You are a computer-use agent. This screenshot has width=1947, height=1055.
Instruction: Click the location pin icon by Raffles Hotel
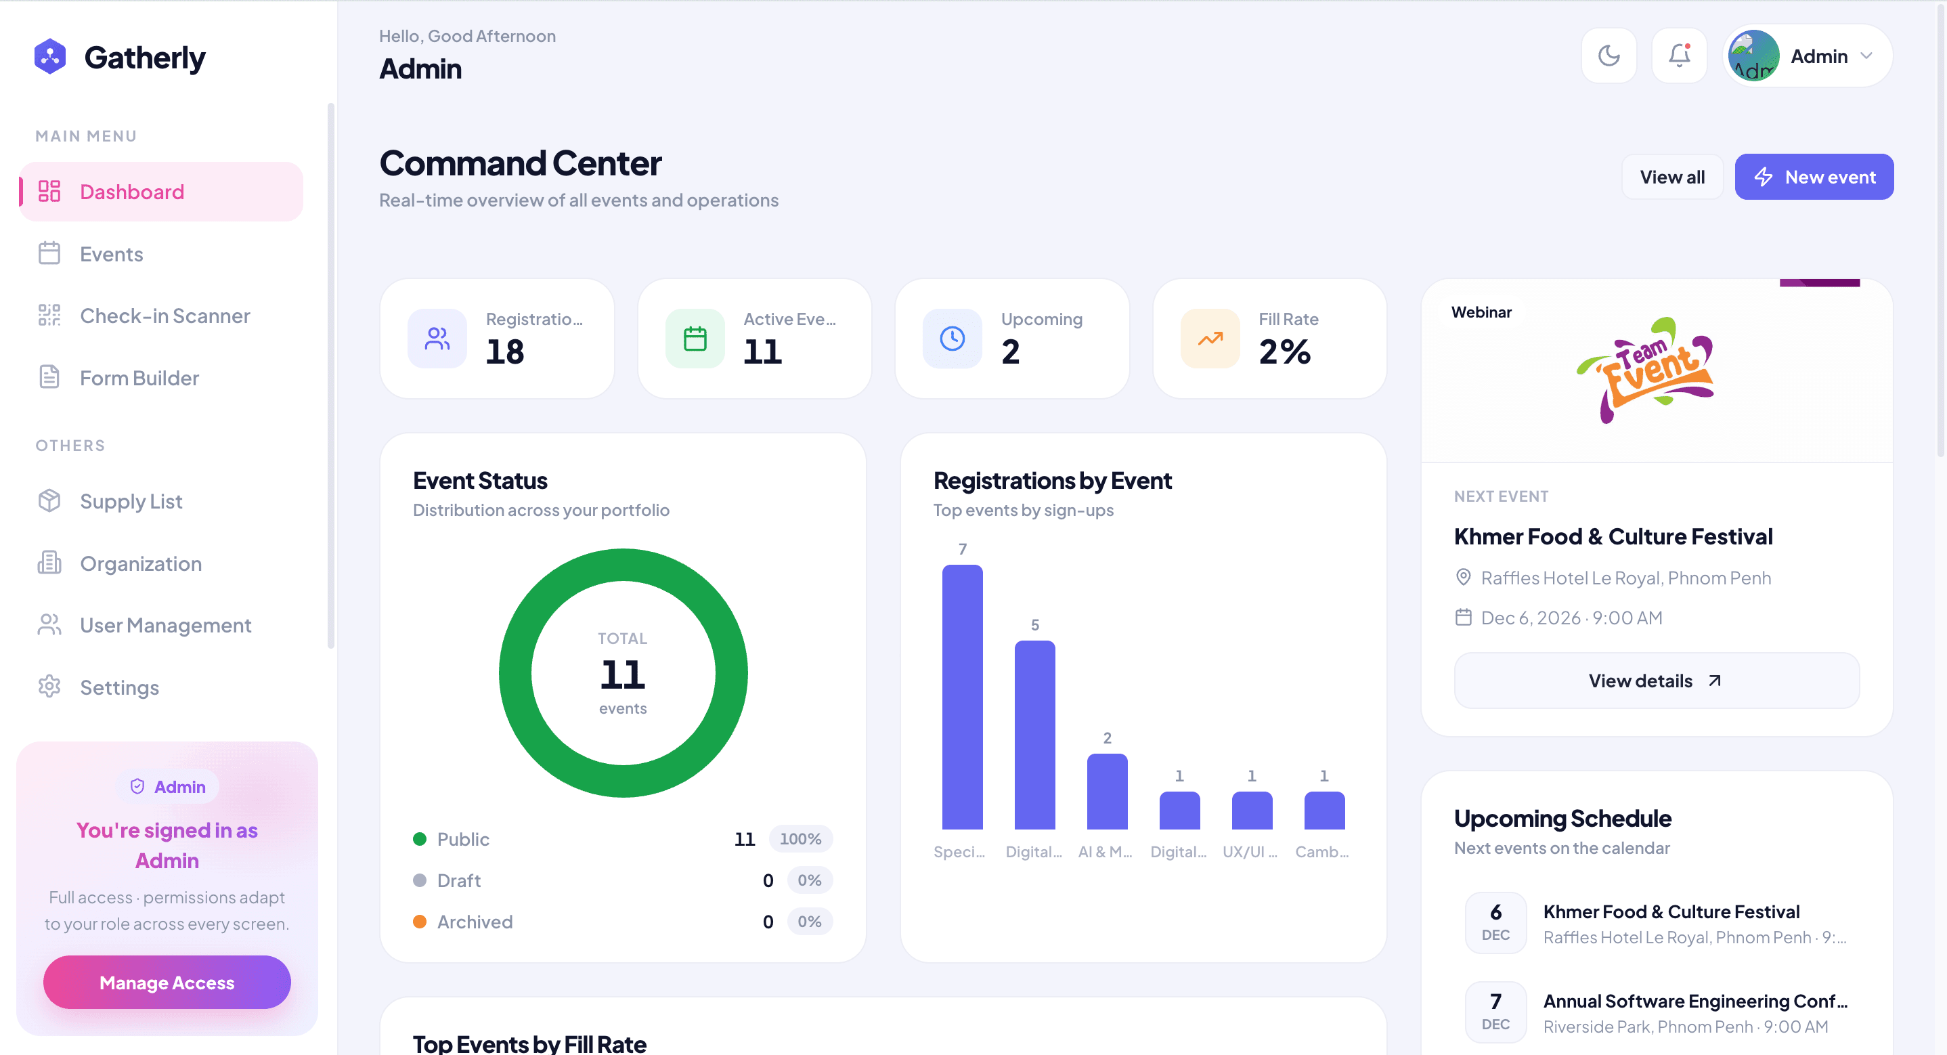1463,578
